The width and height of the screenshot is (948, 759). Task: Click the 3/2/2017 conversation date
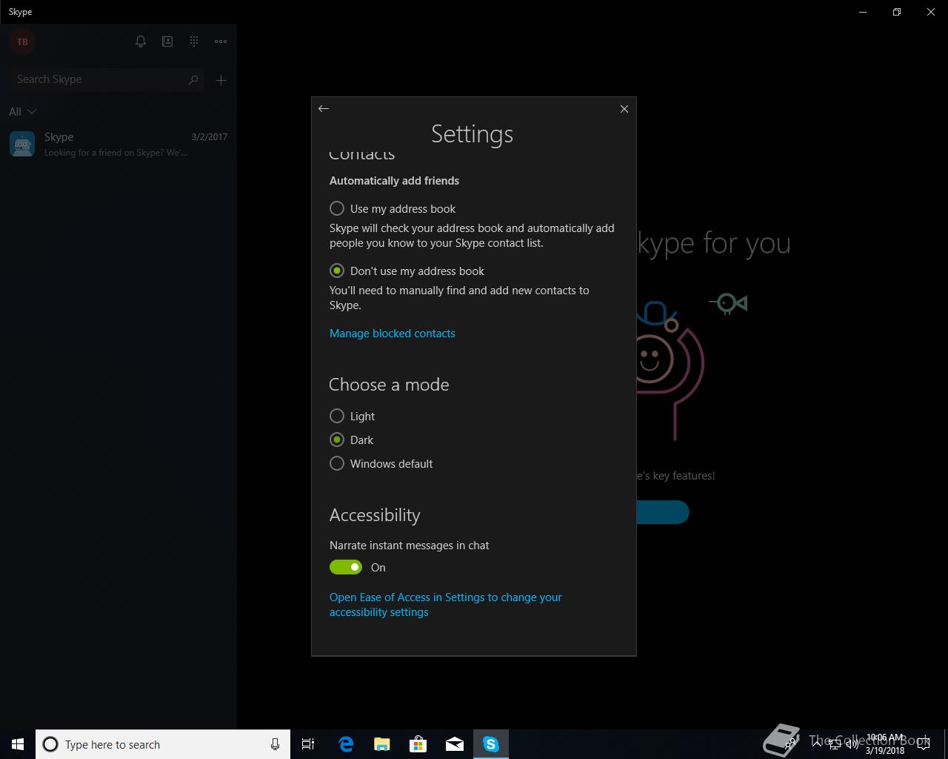[x=210, y=137]
